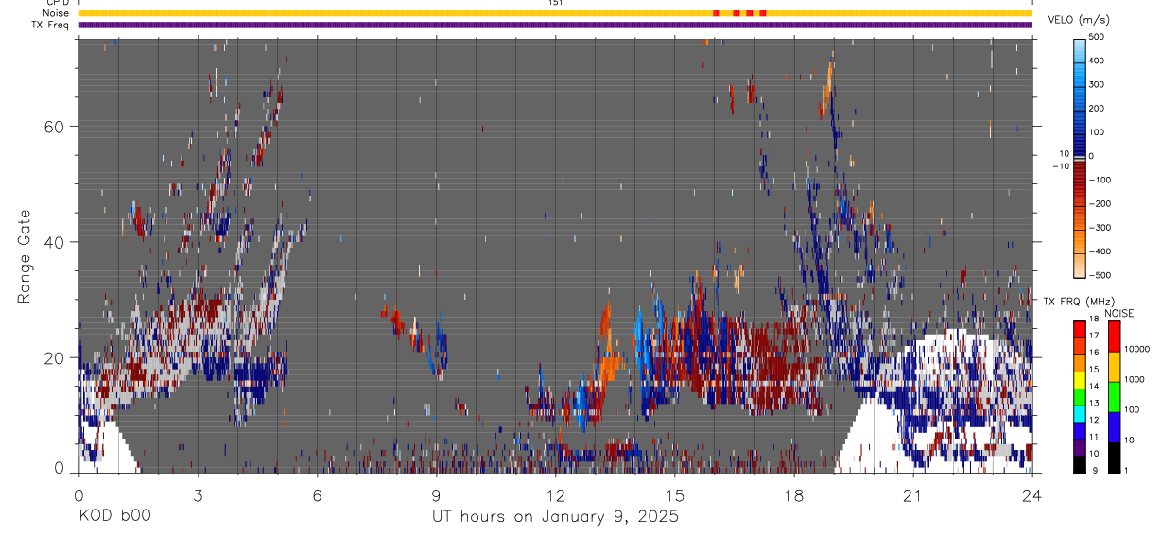This screenshot has width=1161, height=536.
Task: Click the purple TX Freq strip above the plot
Action: click(x=555, y=25)
